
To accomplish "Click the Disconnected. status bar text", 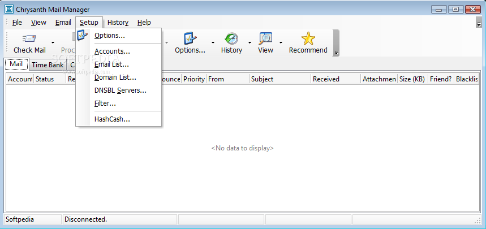I will [x=86, y=219].
